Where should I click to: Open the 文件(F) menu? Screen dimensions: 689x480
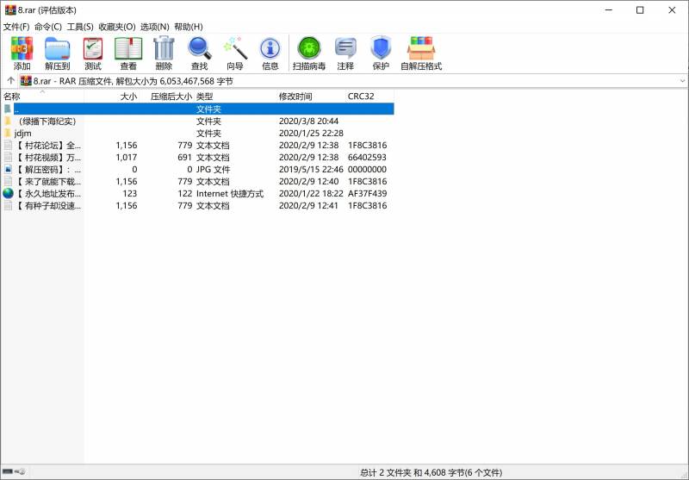point(16,27)
